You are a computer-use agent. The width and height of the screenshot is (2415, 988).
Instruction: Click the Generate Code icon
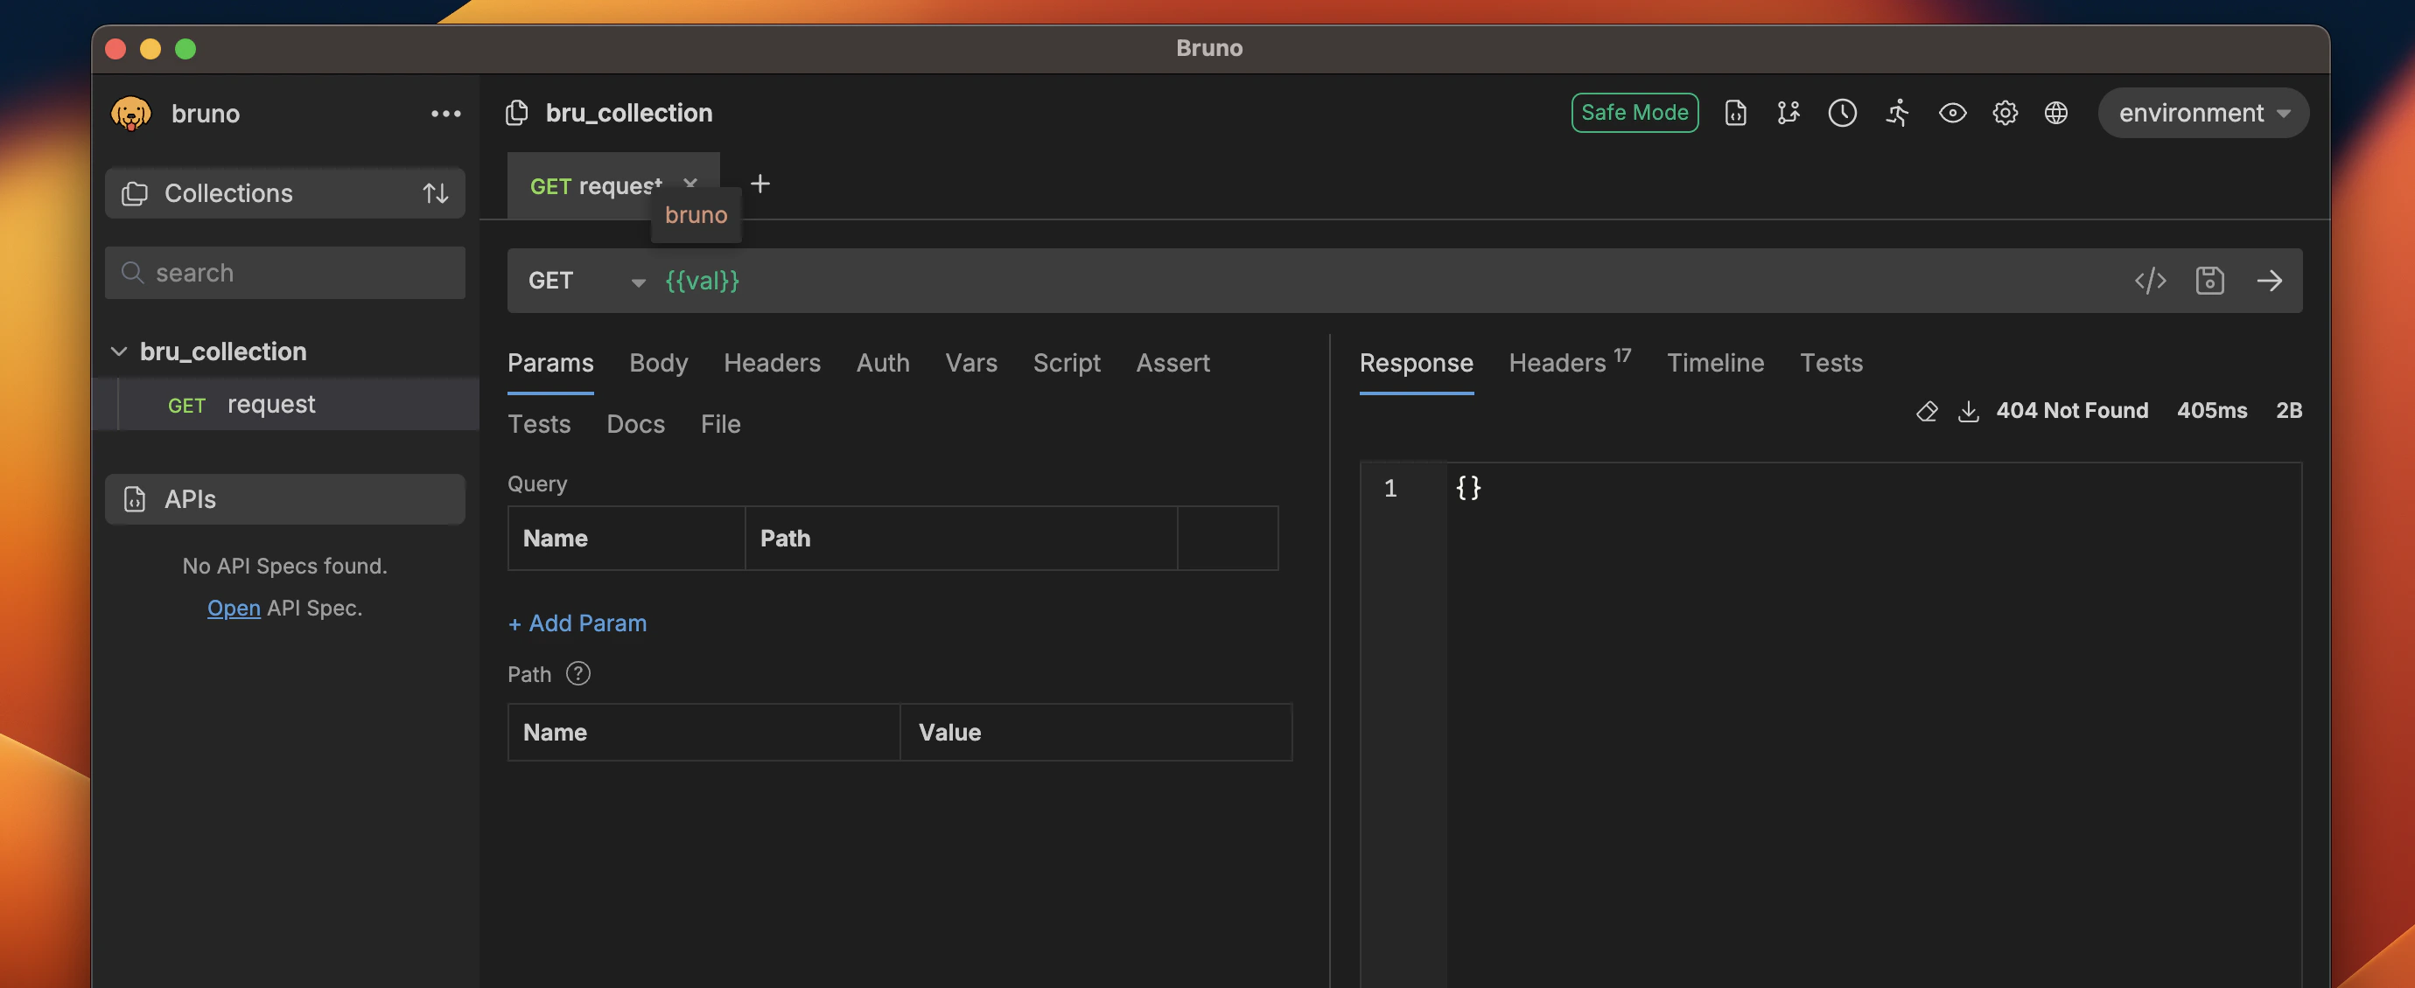pos(2150,280)
